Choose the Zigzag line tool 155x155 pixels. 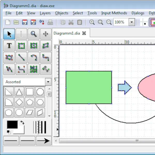click(45, 57)
